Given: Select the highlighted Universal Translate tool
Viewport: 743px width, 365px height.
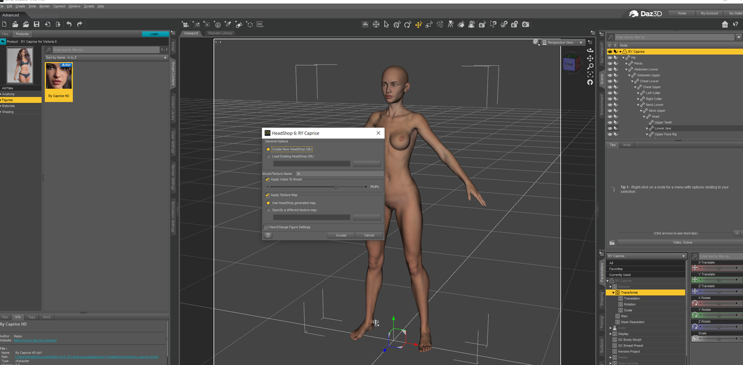Looking at the screenshot, I should click(x=418, y=24).
